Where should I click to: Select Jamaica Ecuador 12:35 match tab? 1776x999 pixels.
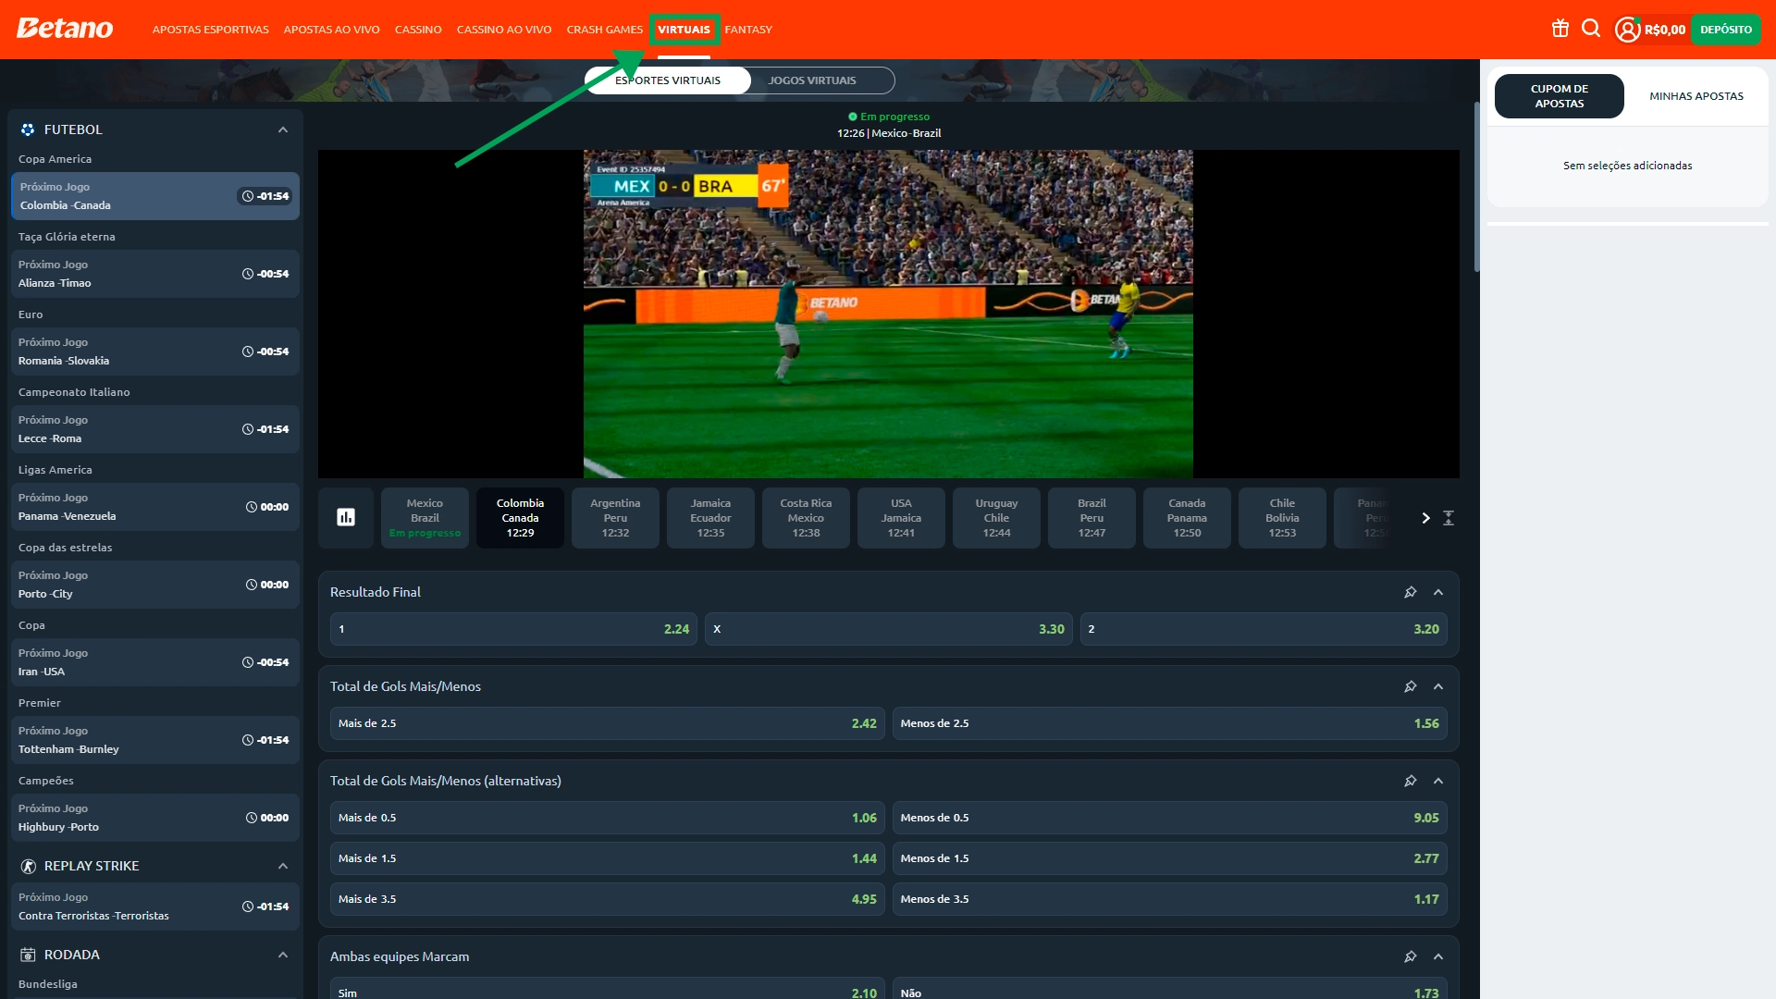710,518
